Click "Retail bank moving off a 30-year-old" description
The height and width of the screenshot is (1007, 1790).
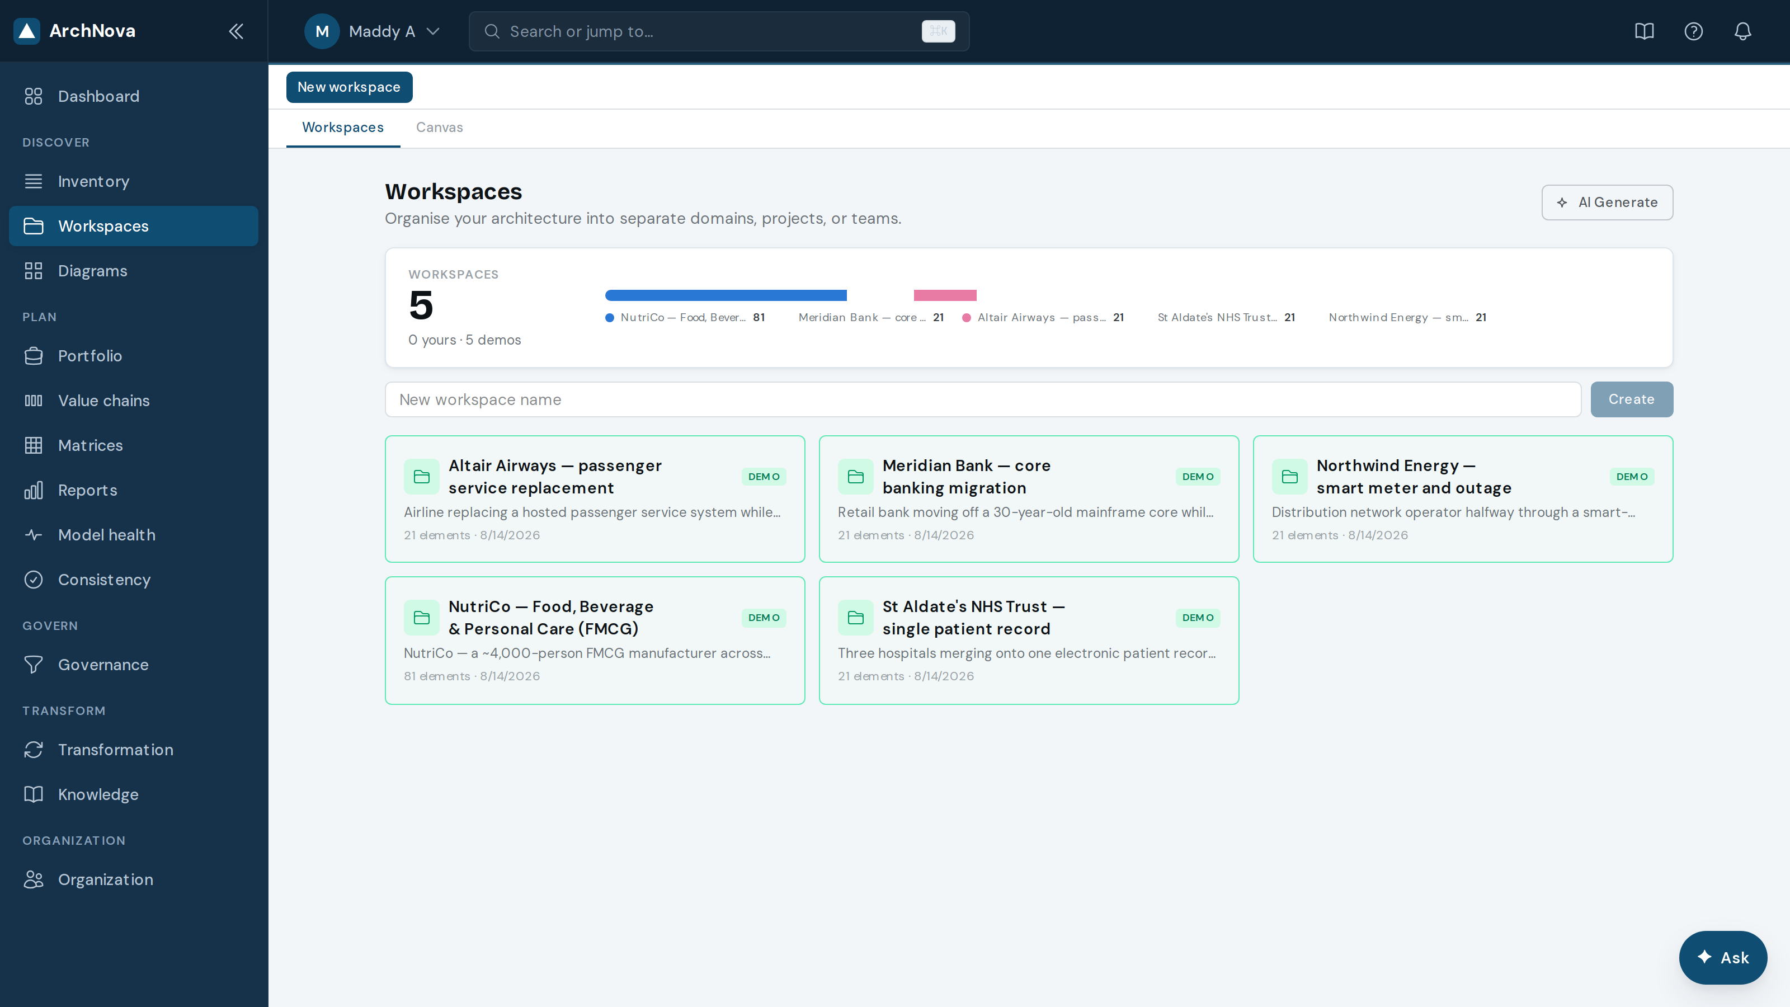point(1026,512)
